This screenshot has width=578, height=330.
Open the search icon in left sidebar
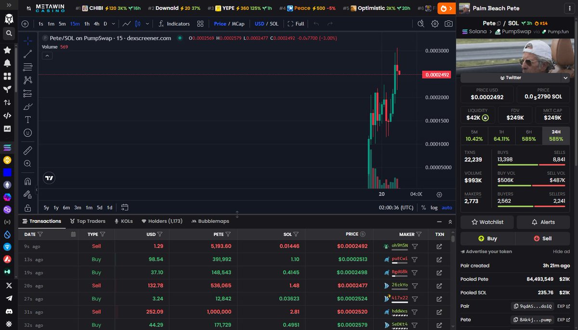pos(8,34)
